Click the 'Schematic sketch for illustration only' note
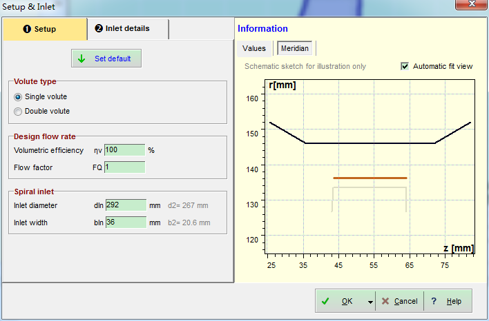Viewport: 489px width, 321px height. click(x=305, y=66)
